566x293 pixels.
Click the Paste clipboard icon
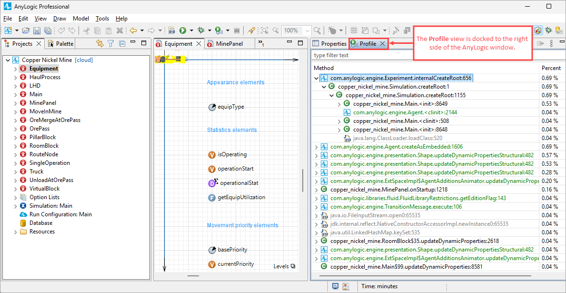coord(109,30)
